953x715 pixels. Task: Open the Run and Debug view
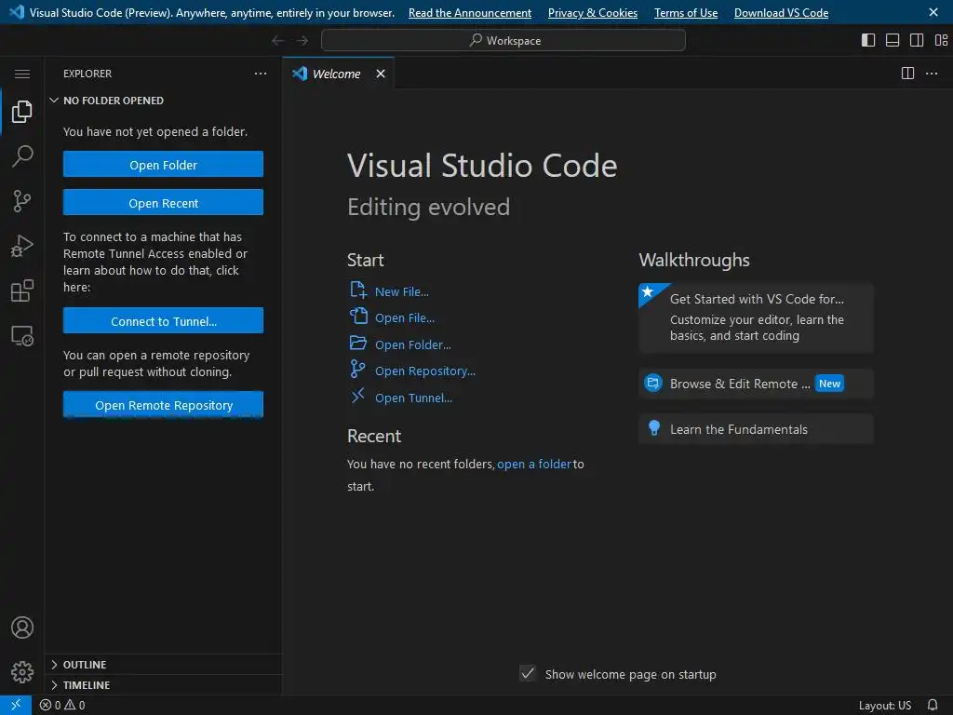pos(22,246)
